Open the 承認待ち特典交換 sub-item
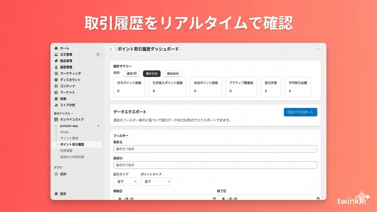The image size is (377, 212). tap(72, 157)
